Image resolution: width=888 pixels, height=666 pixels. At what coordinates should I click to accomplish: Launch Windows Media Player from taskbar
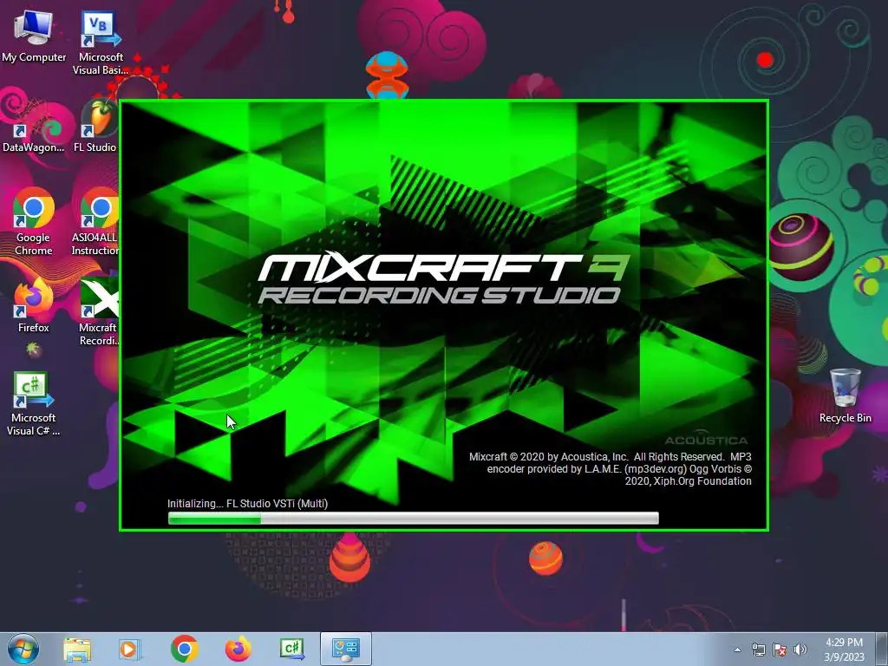tap(129, 649)
